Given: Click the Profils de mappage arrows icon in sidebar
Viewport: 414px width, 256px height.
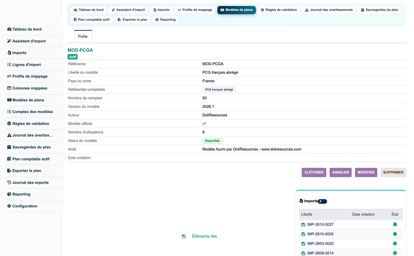Looking at the screenshot, I should pyautogui.click(x=9, y=76).
